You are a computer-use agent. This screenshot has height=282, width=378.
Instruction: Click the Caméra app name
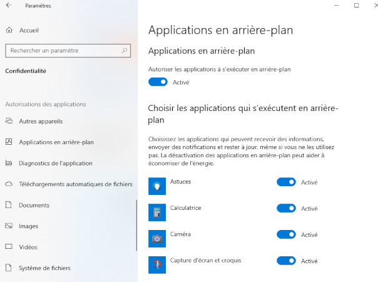(x=180, y=234)
